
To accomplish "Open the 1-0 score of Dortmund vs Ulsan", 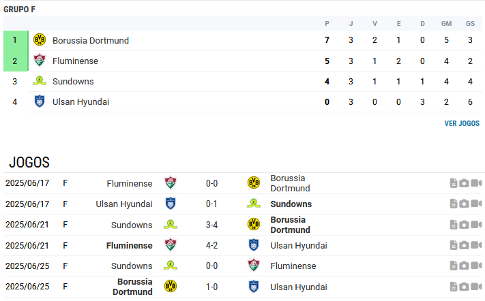I will click(x=212, y=287).
